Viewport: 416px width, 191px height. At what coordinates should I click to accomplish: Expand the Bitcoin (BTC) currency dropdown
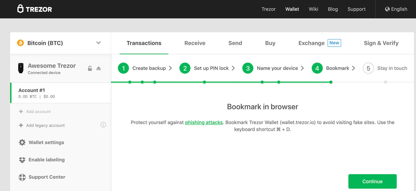point(98,43)
